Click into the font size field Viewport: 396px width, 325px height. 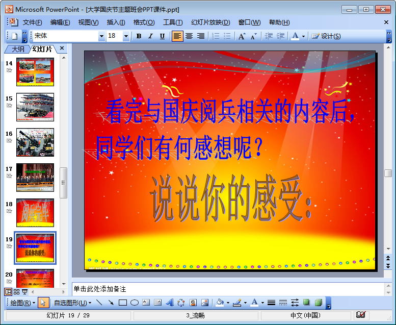115,36
